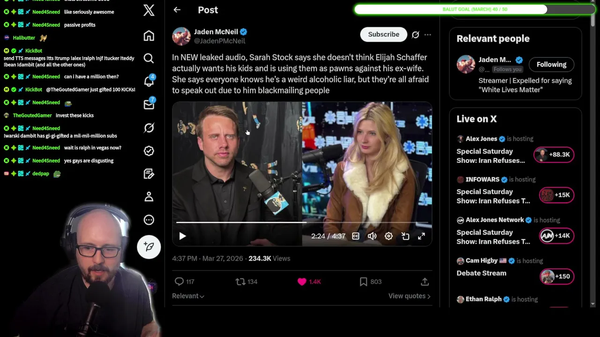
Task: Open Verified badge item in sidebar
Action: [149, 151]
